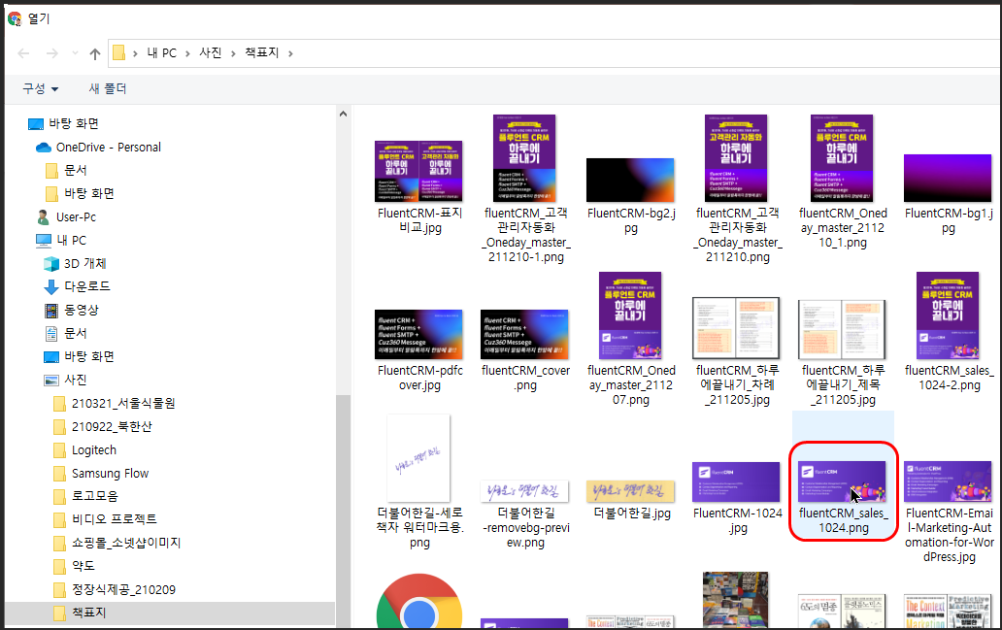Select fluentCRM_고객관리자동화_Oneday_master_211210-1.png
The image size is (1002, 630).
(x=525, y=189)
